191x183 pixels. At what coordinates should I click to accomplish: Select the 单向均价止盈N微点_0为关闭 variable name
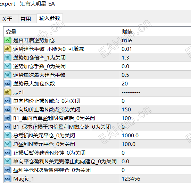click(x=47, y=110)
